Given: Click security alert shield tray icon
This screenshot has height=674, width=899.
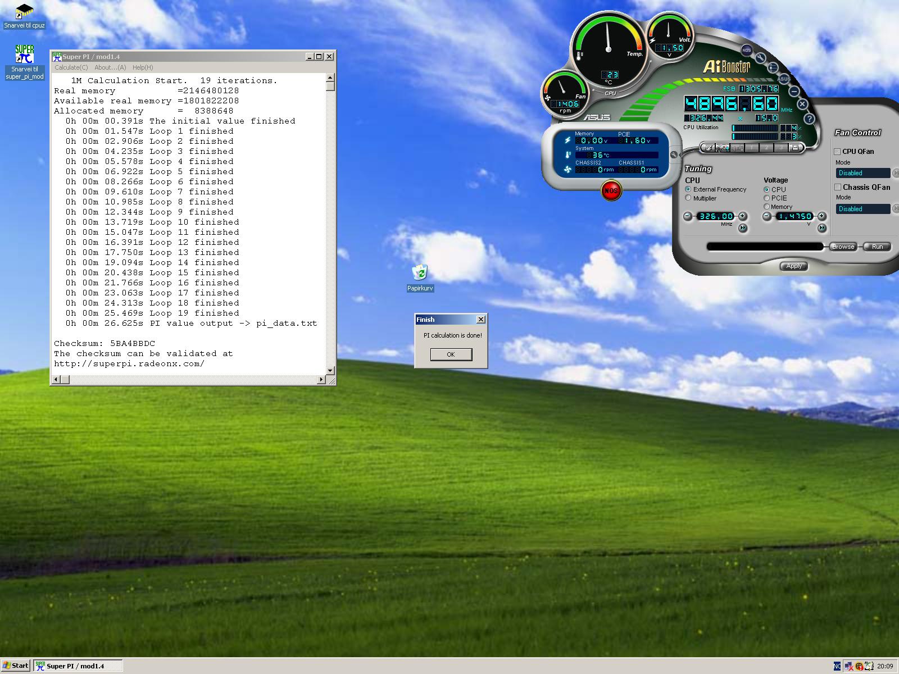Looking at the screenshot, I should click(x=860, y=666).
